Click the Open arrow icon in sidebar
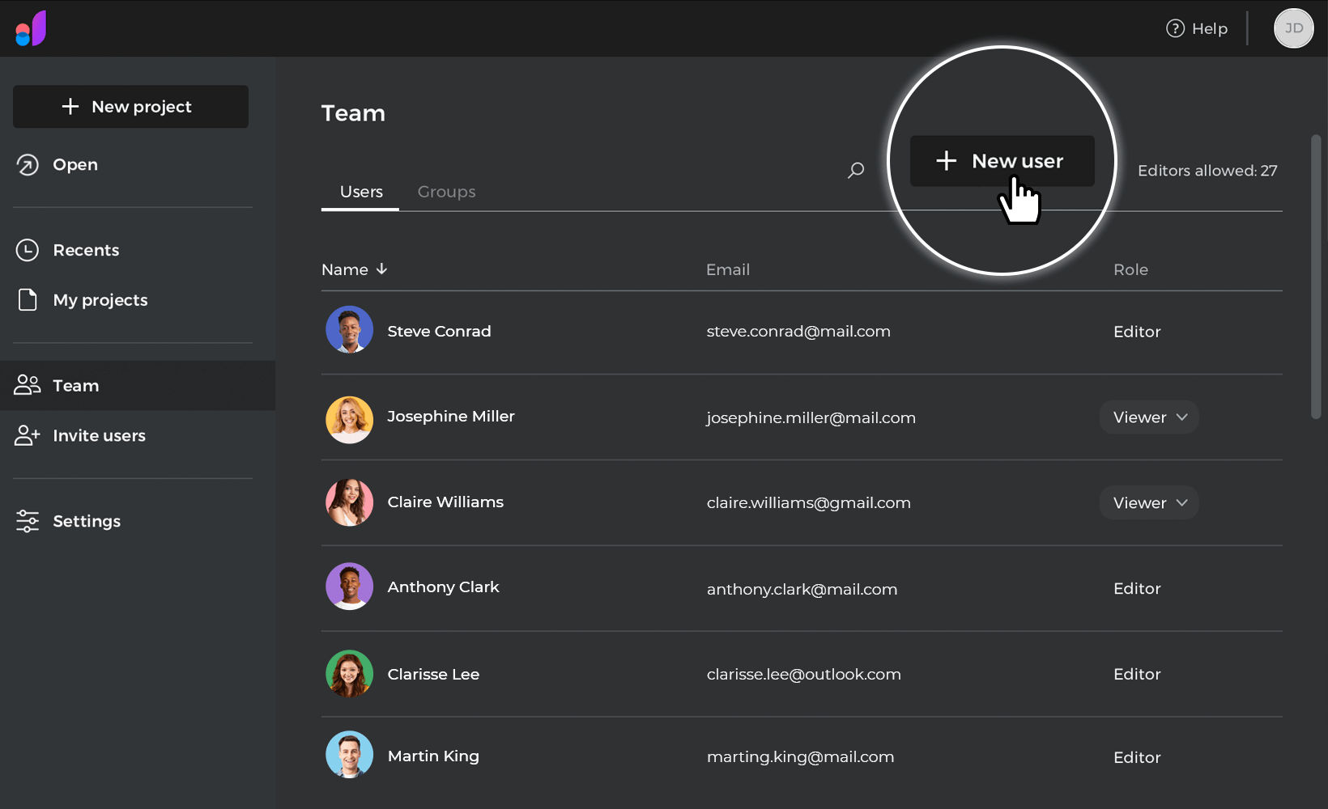The image size is (1328, 809). coord(28,165)
